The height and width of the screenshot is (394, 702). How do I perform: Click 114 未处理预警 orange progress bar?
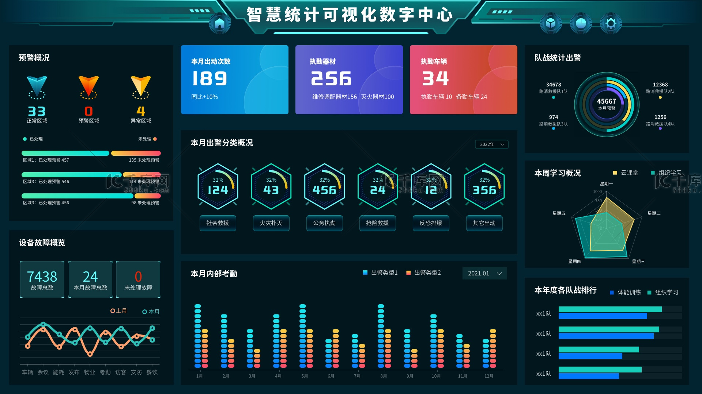142,175
